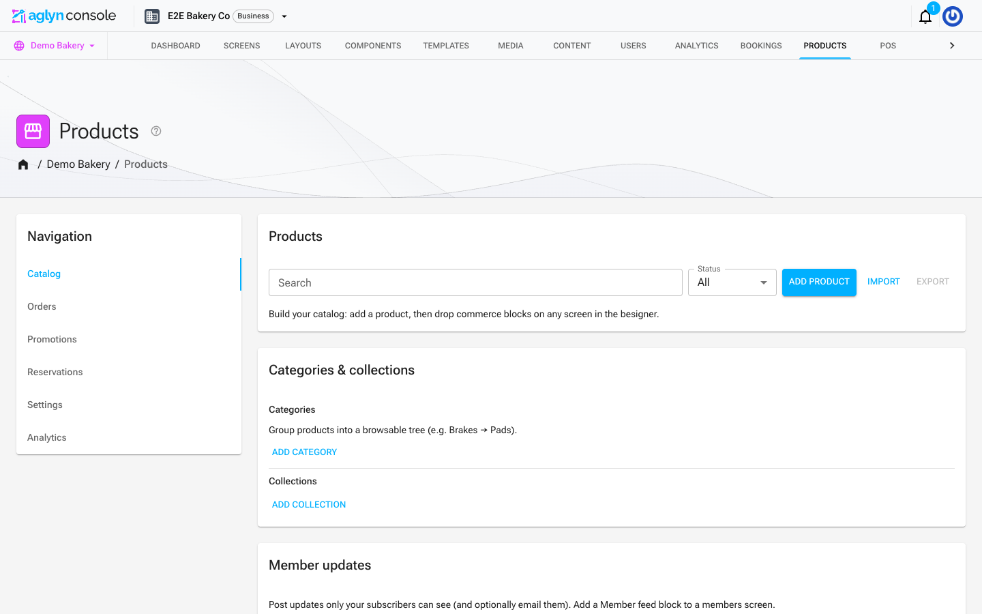Click the Collections label

[x=293, y=482]
